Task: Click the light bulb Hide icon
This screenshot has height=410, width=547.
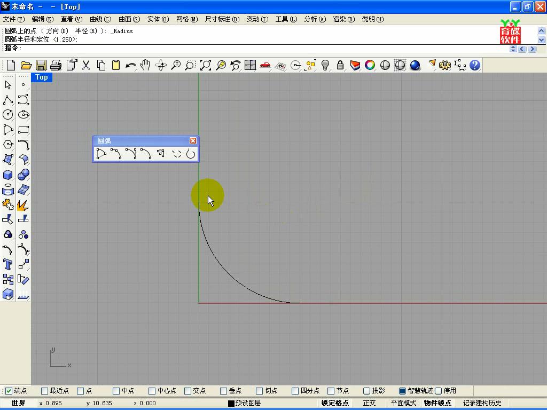Action: (325, 65)
